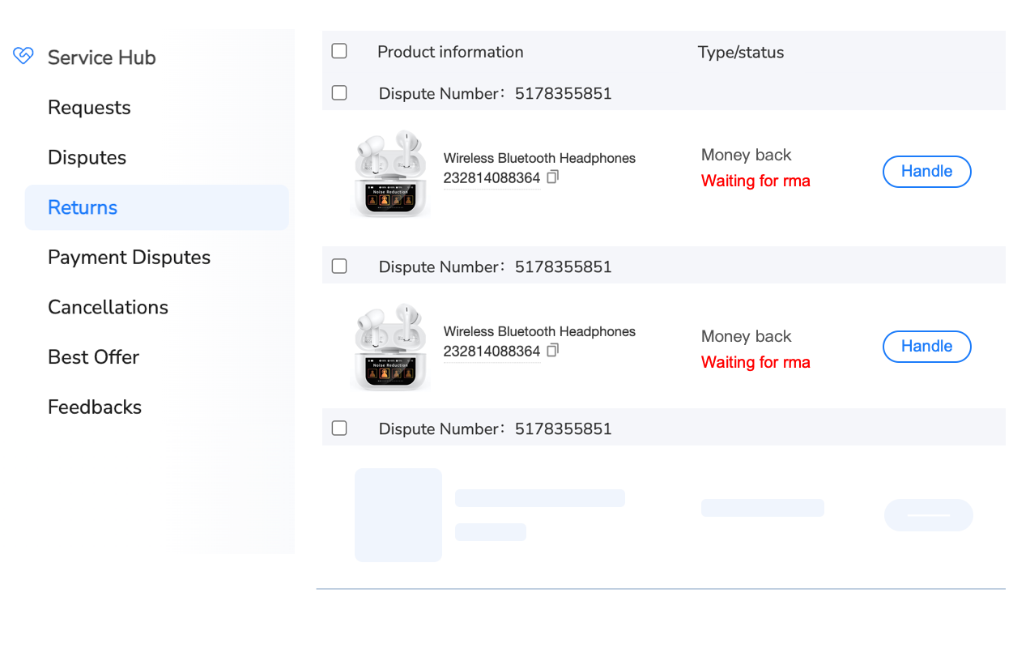Viewport: 1030px width, 648px height.
Task: Go to Payment Disputes
Action: [x=129, y=257]
